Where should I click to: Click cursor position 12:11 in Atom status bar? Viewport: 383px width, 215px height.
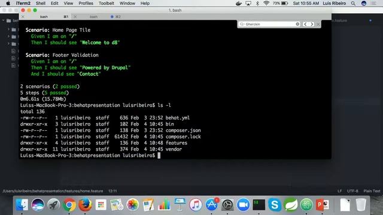tap(113, 191)
